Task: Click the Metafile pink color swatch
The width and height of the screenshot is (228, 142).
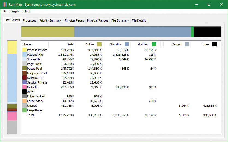Action: pos(25,87)
